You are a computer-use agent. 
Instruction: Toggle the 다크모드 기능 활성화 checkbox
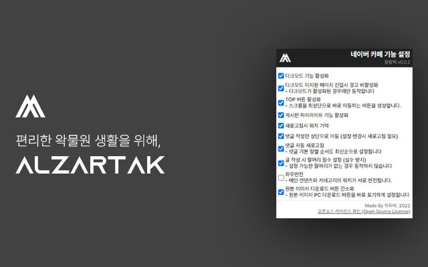pyautogui.click(x=281, y=75)
